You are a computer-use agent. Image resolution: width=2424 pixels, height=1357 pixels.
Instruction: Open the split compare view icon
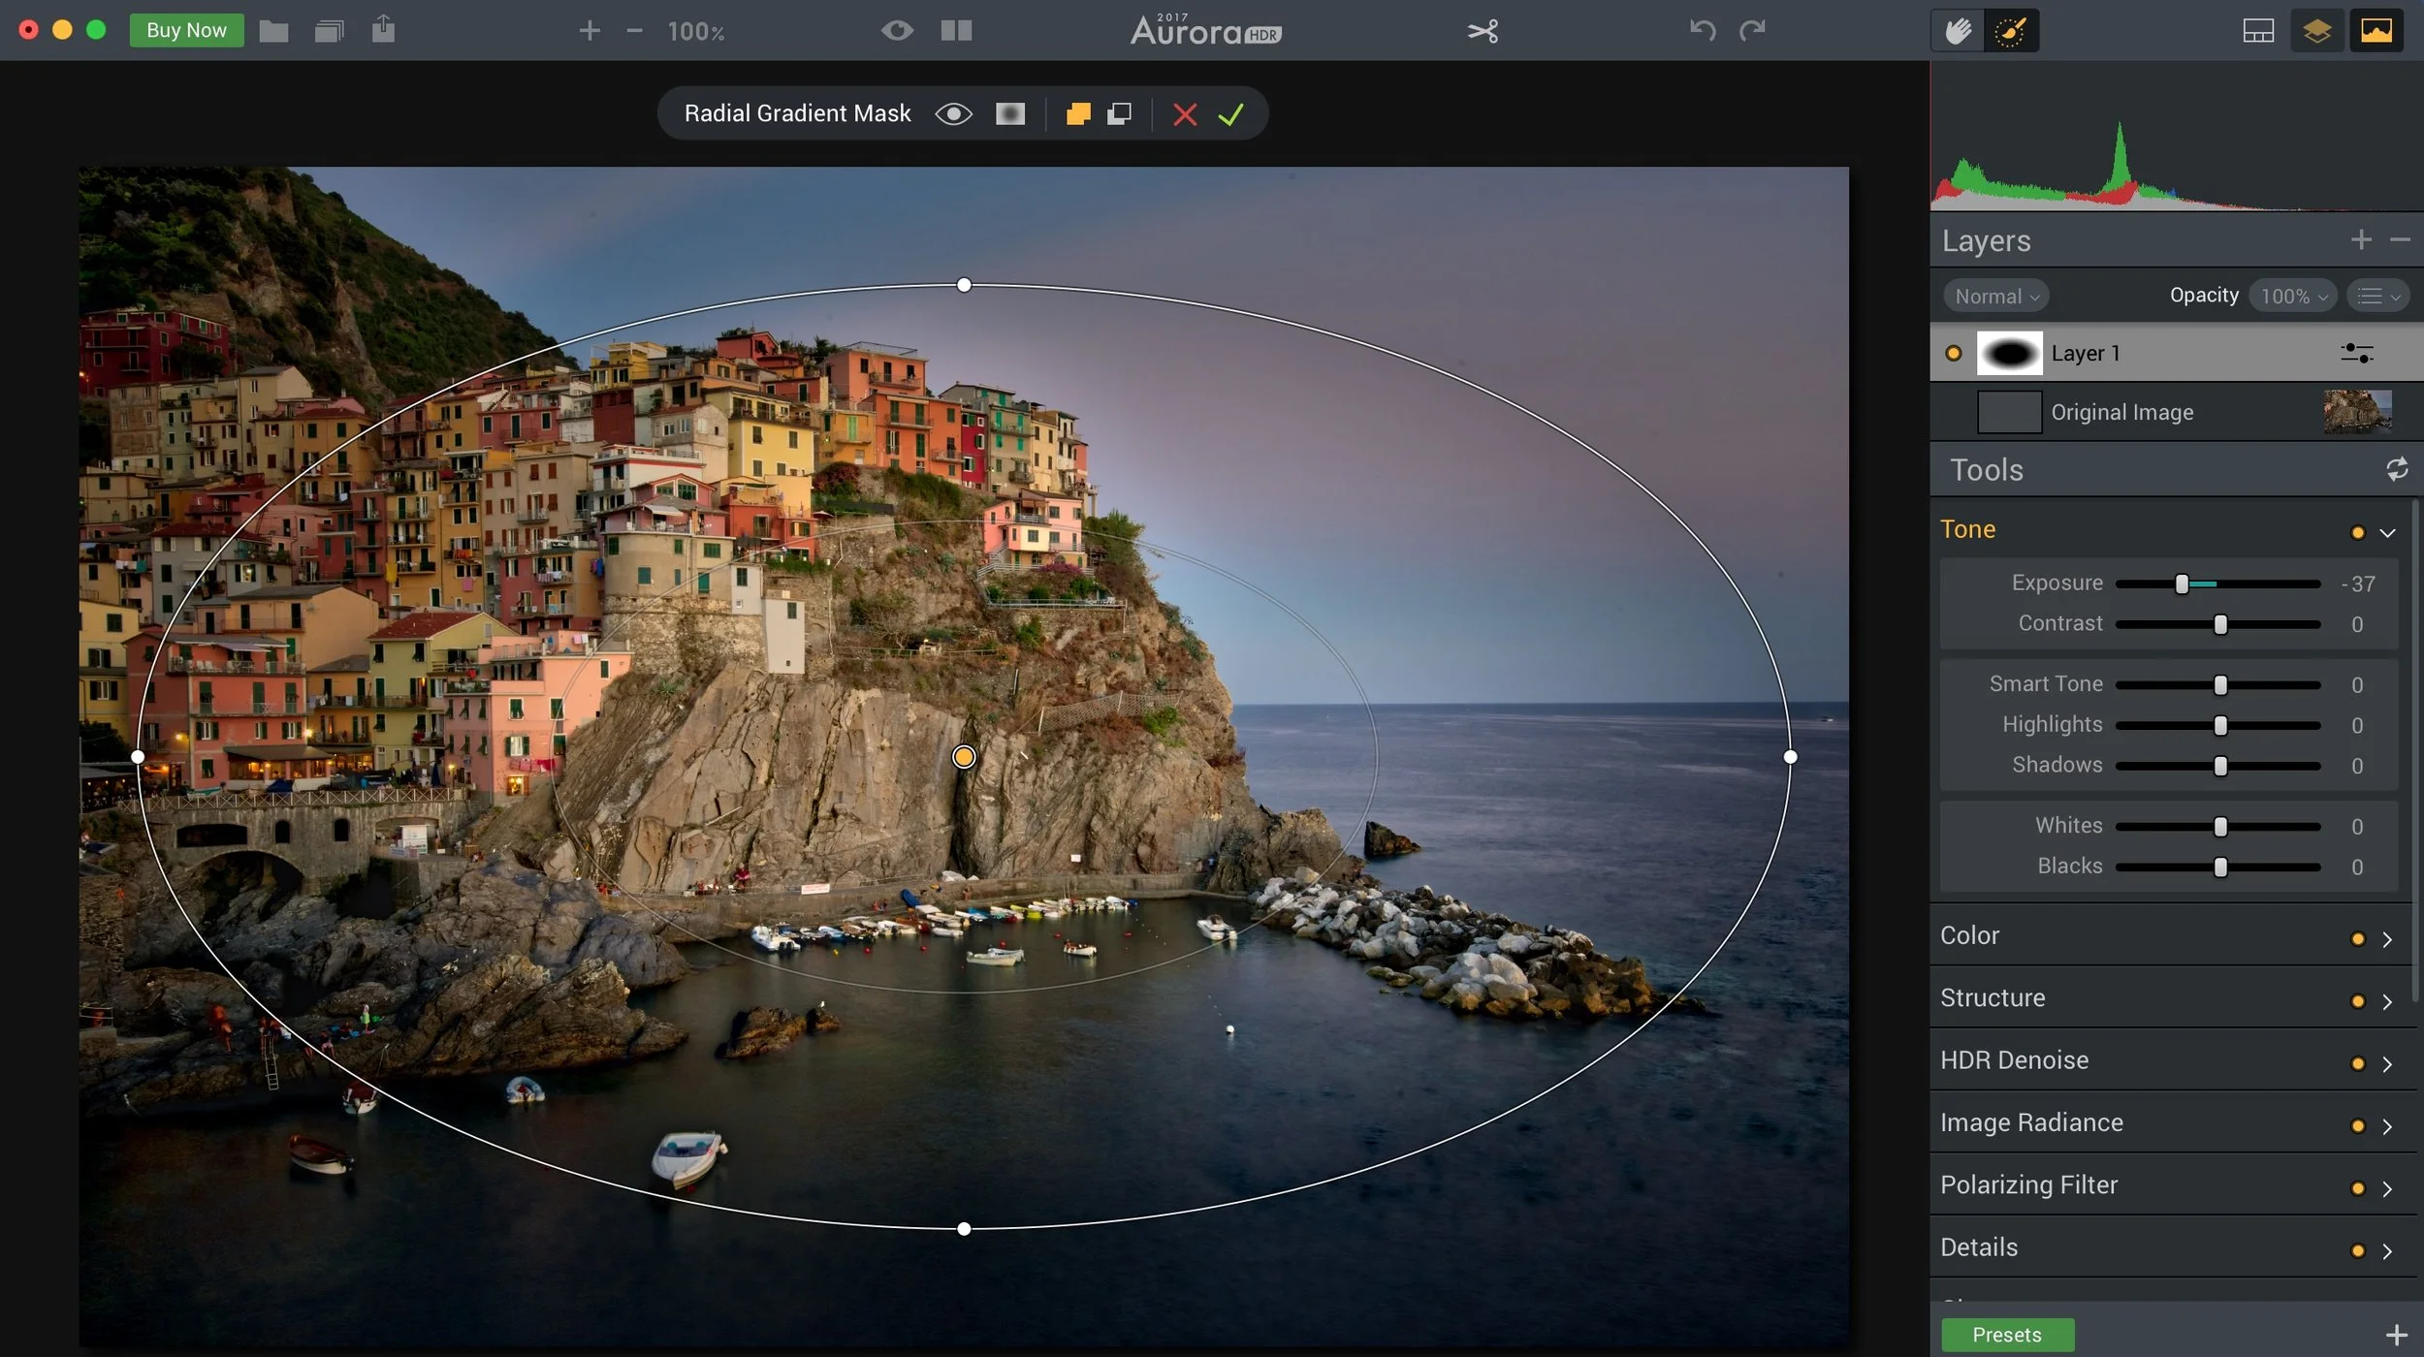point(956,30)
